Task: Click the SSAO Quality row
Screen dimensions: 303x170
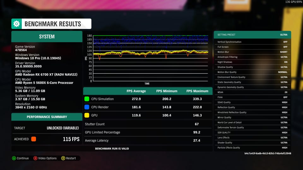Action: (x=252, y=102)
